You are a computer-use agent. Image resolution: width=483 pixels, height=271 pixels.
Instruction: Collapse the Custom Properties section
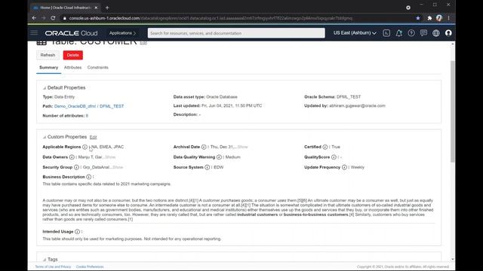tap(45, 137)
